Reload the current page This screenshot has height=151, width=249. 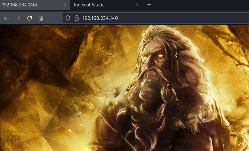pyautogui.click(x=29, y=18)
